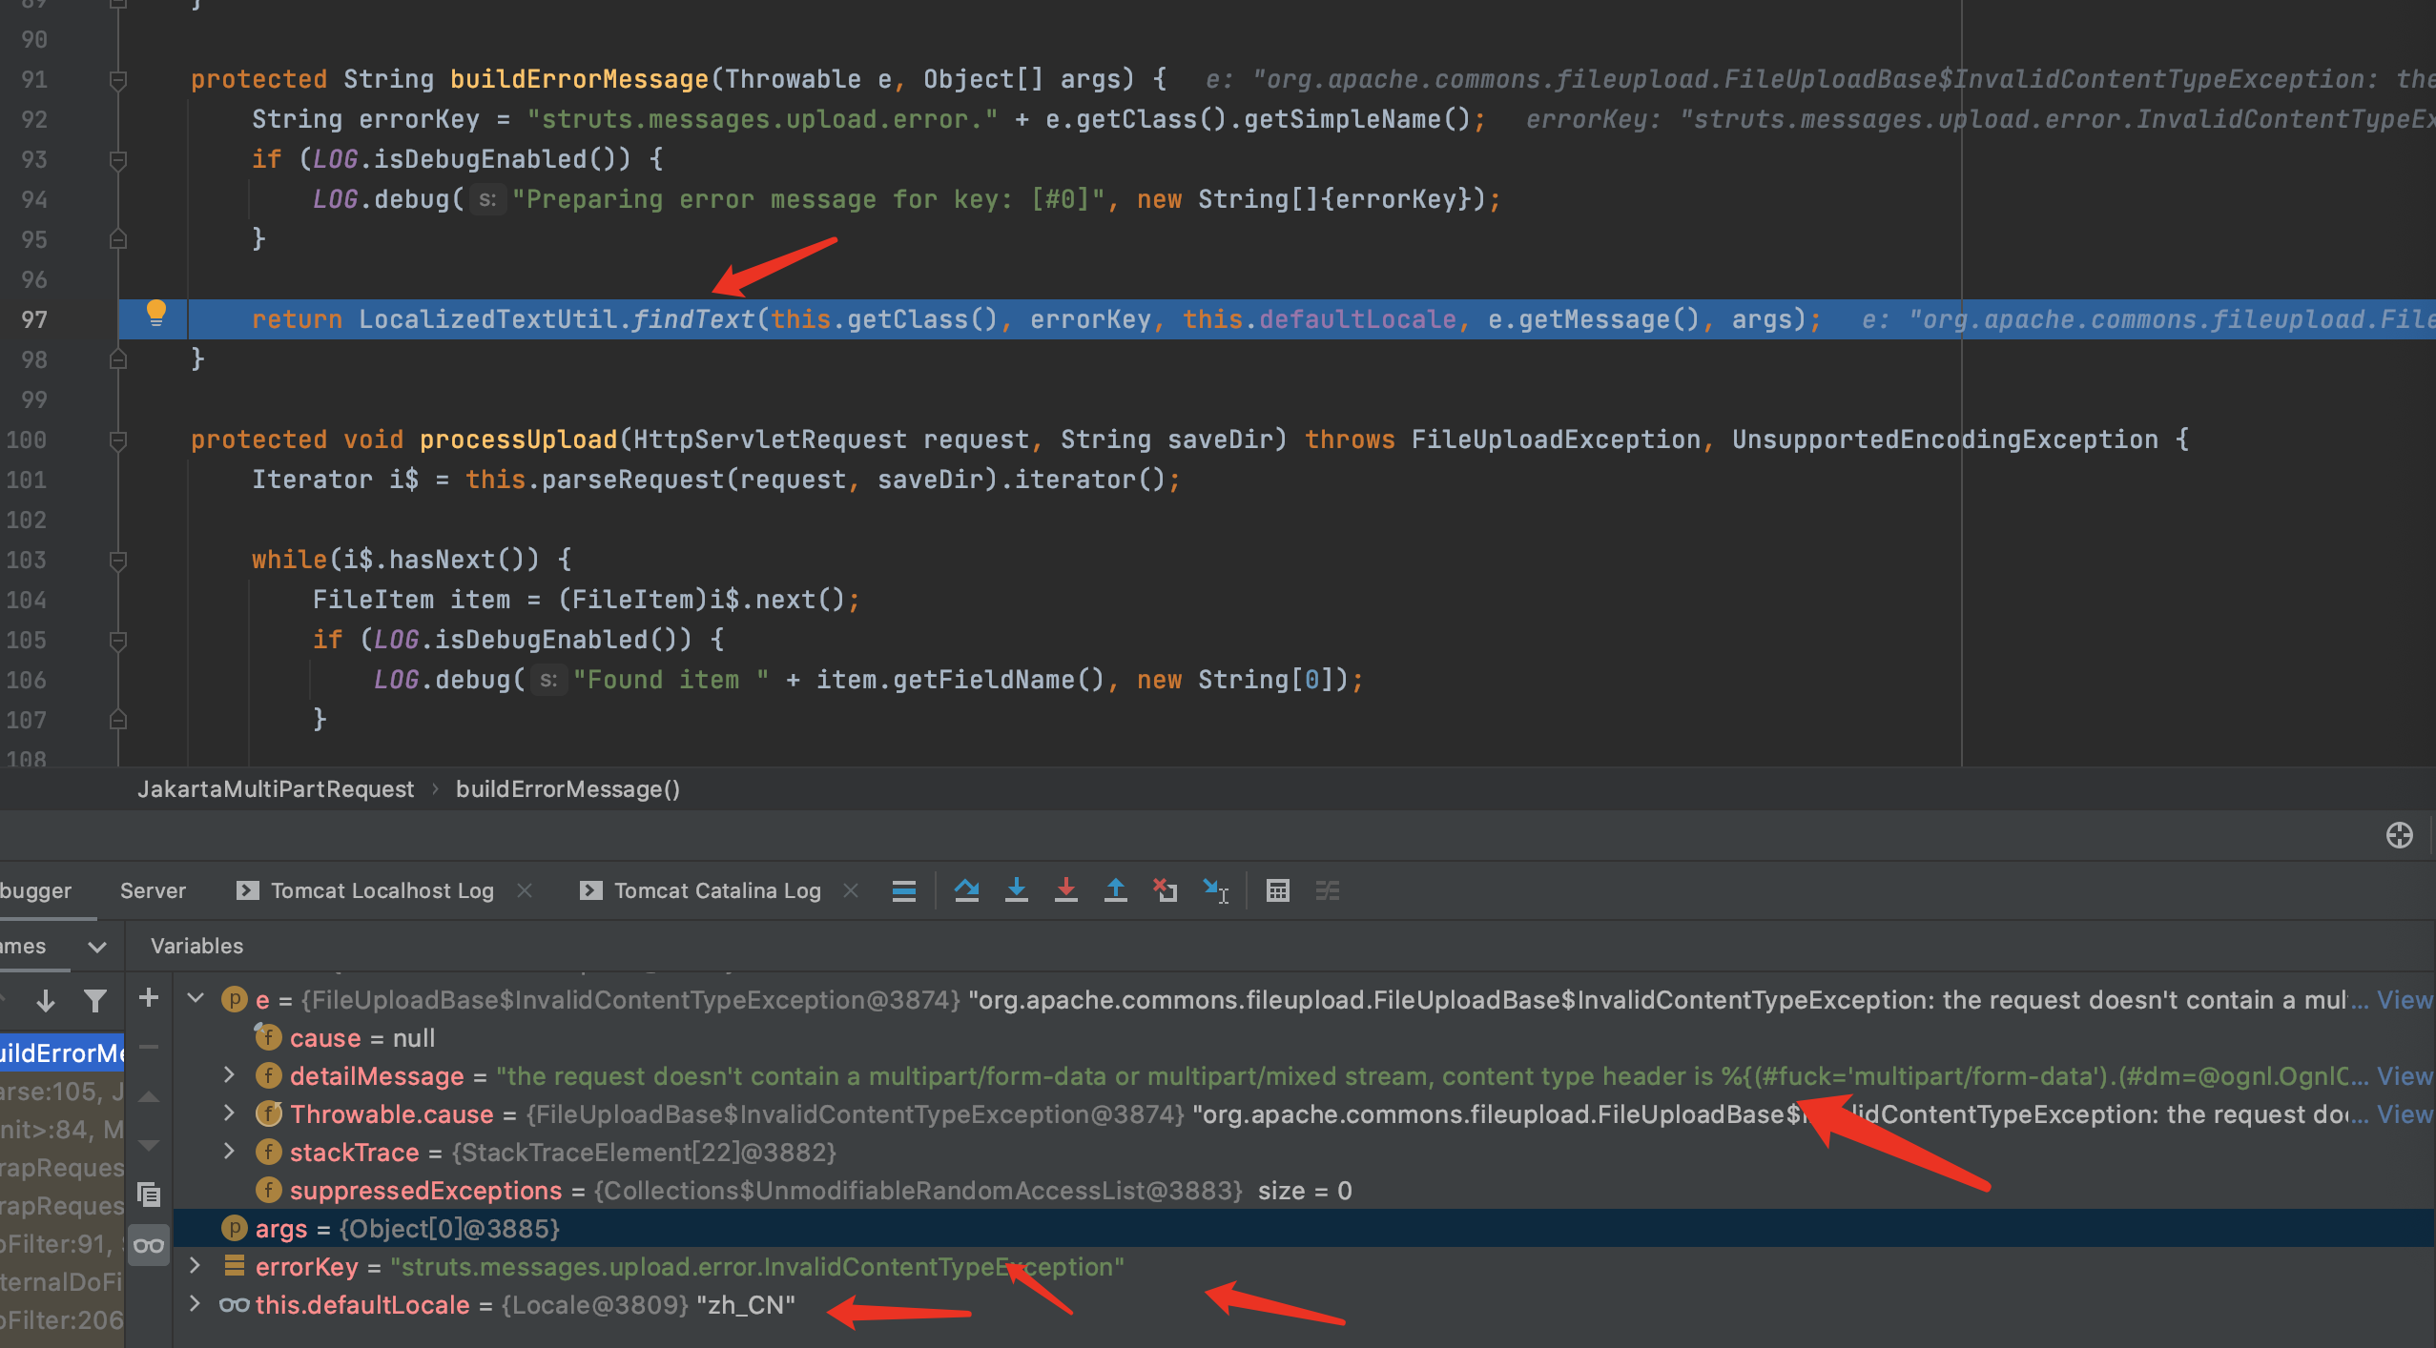Switch to the Server tab
The height and width of the screenshot is (1348, 2436).
point(153,890)
